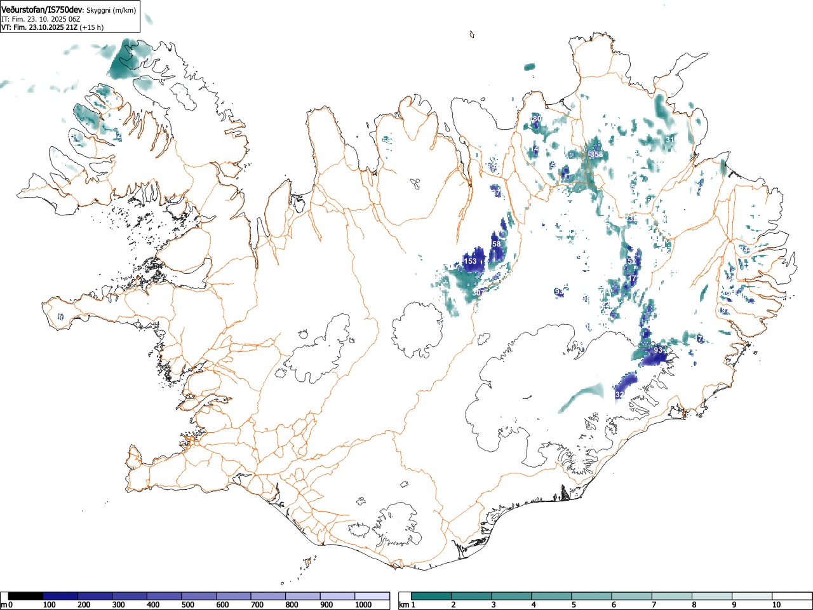The height and width of the screenshot is (610, 813).
Task: Click the '800' tick label on the meter legend
Action: tap(292, 605)
